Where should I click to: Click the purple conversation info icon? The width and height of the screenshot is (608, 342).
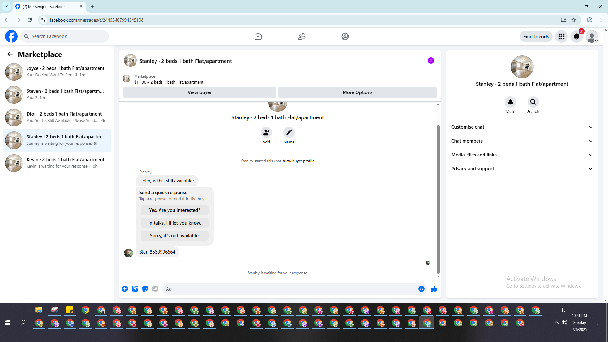pyautogui.click(x=431, y=60)
